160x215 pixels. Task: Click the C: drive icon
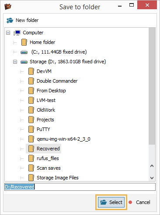(24, 52)
